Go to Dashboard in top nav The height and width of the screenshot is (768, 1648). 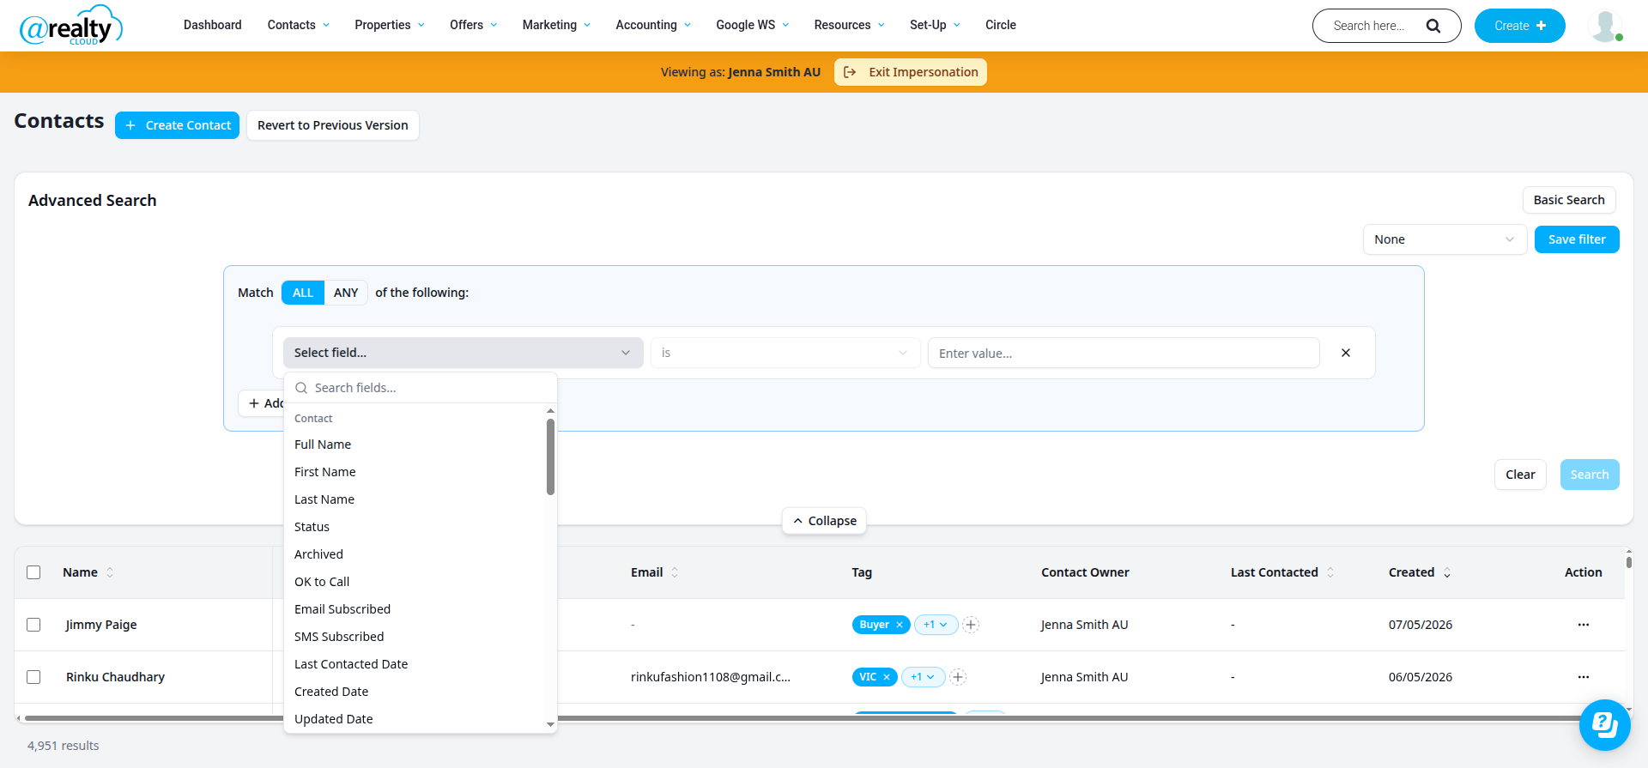[212, 25]
